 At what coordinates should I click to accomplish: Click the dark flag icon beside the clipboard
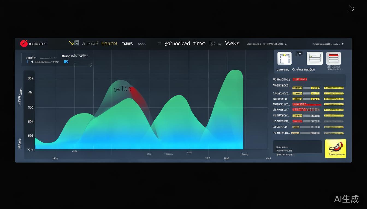(299, 54)
